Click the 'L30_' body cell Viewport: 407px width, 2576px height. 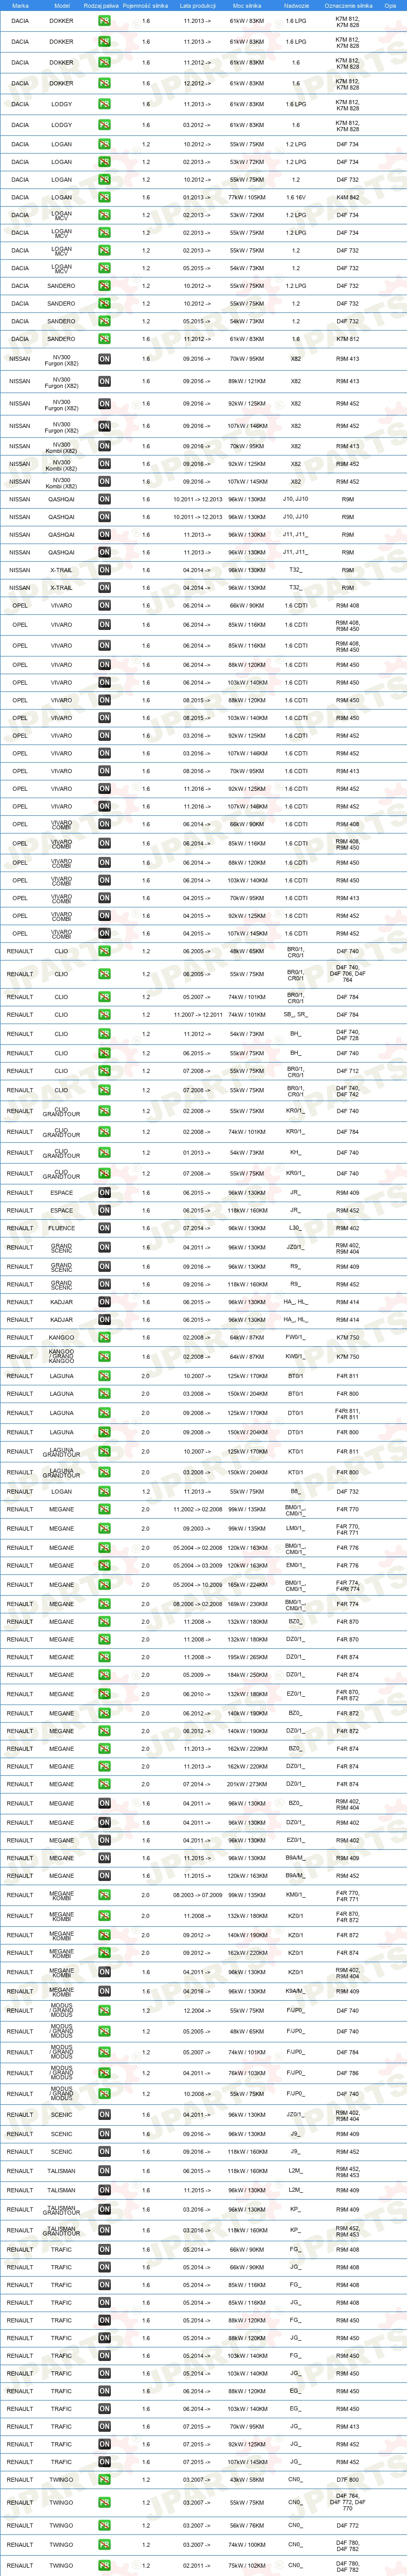[295, 1228]
